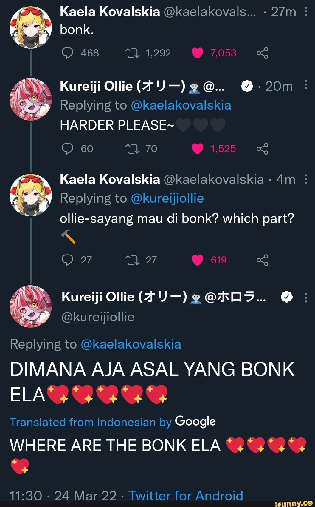Retweet the "which part?" tweet with 27 retweets

point(132,260)
